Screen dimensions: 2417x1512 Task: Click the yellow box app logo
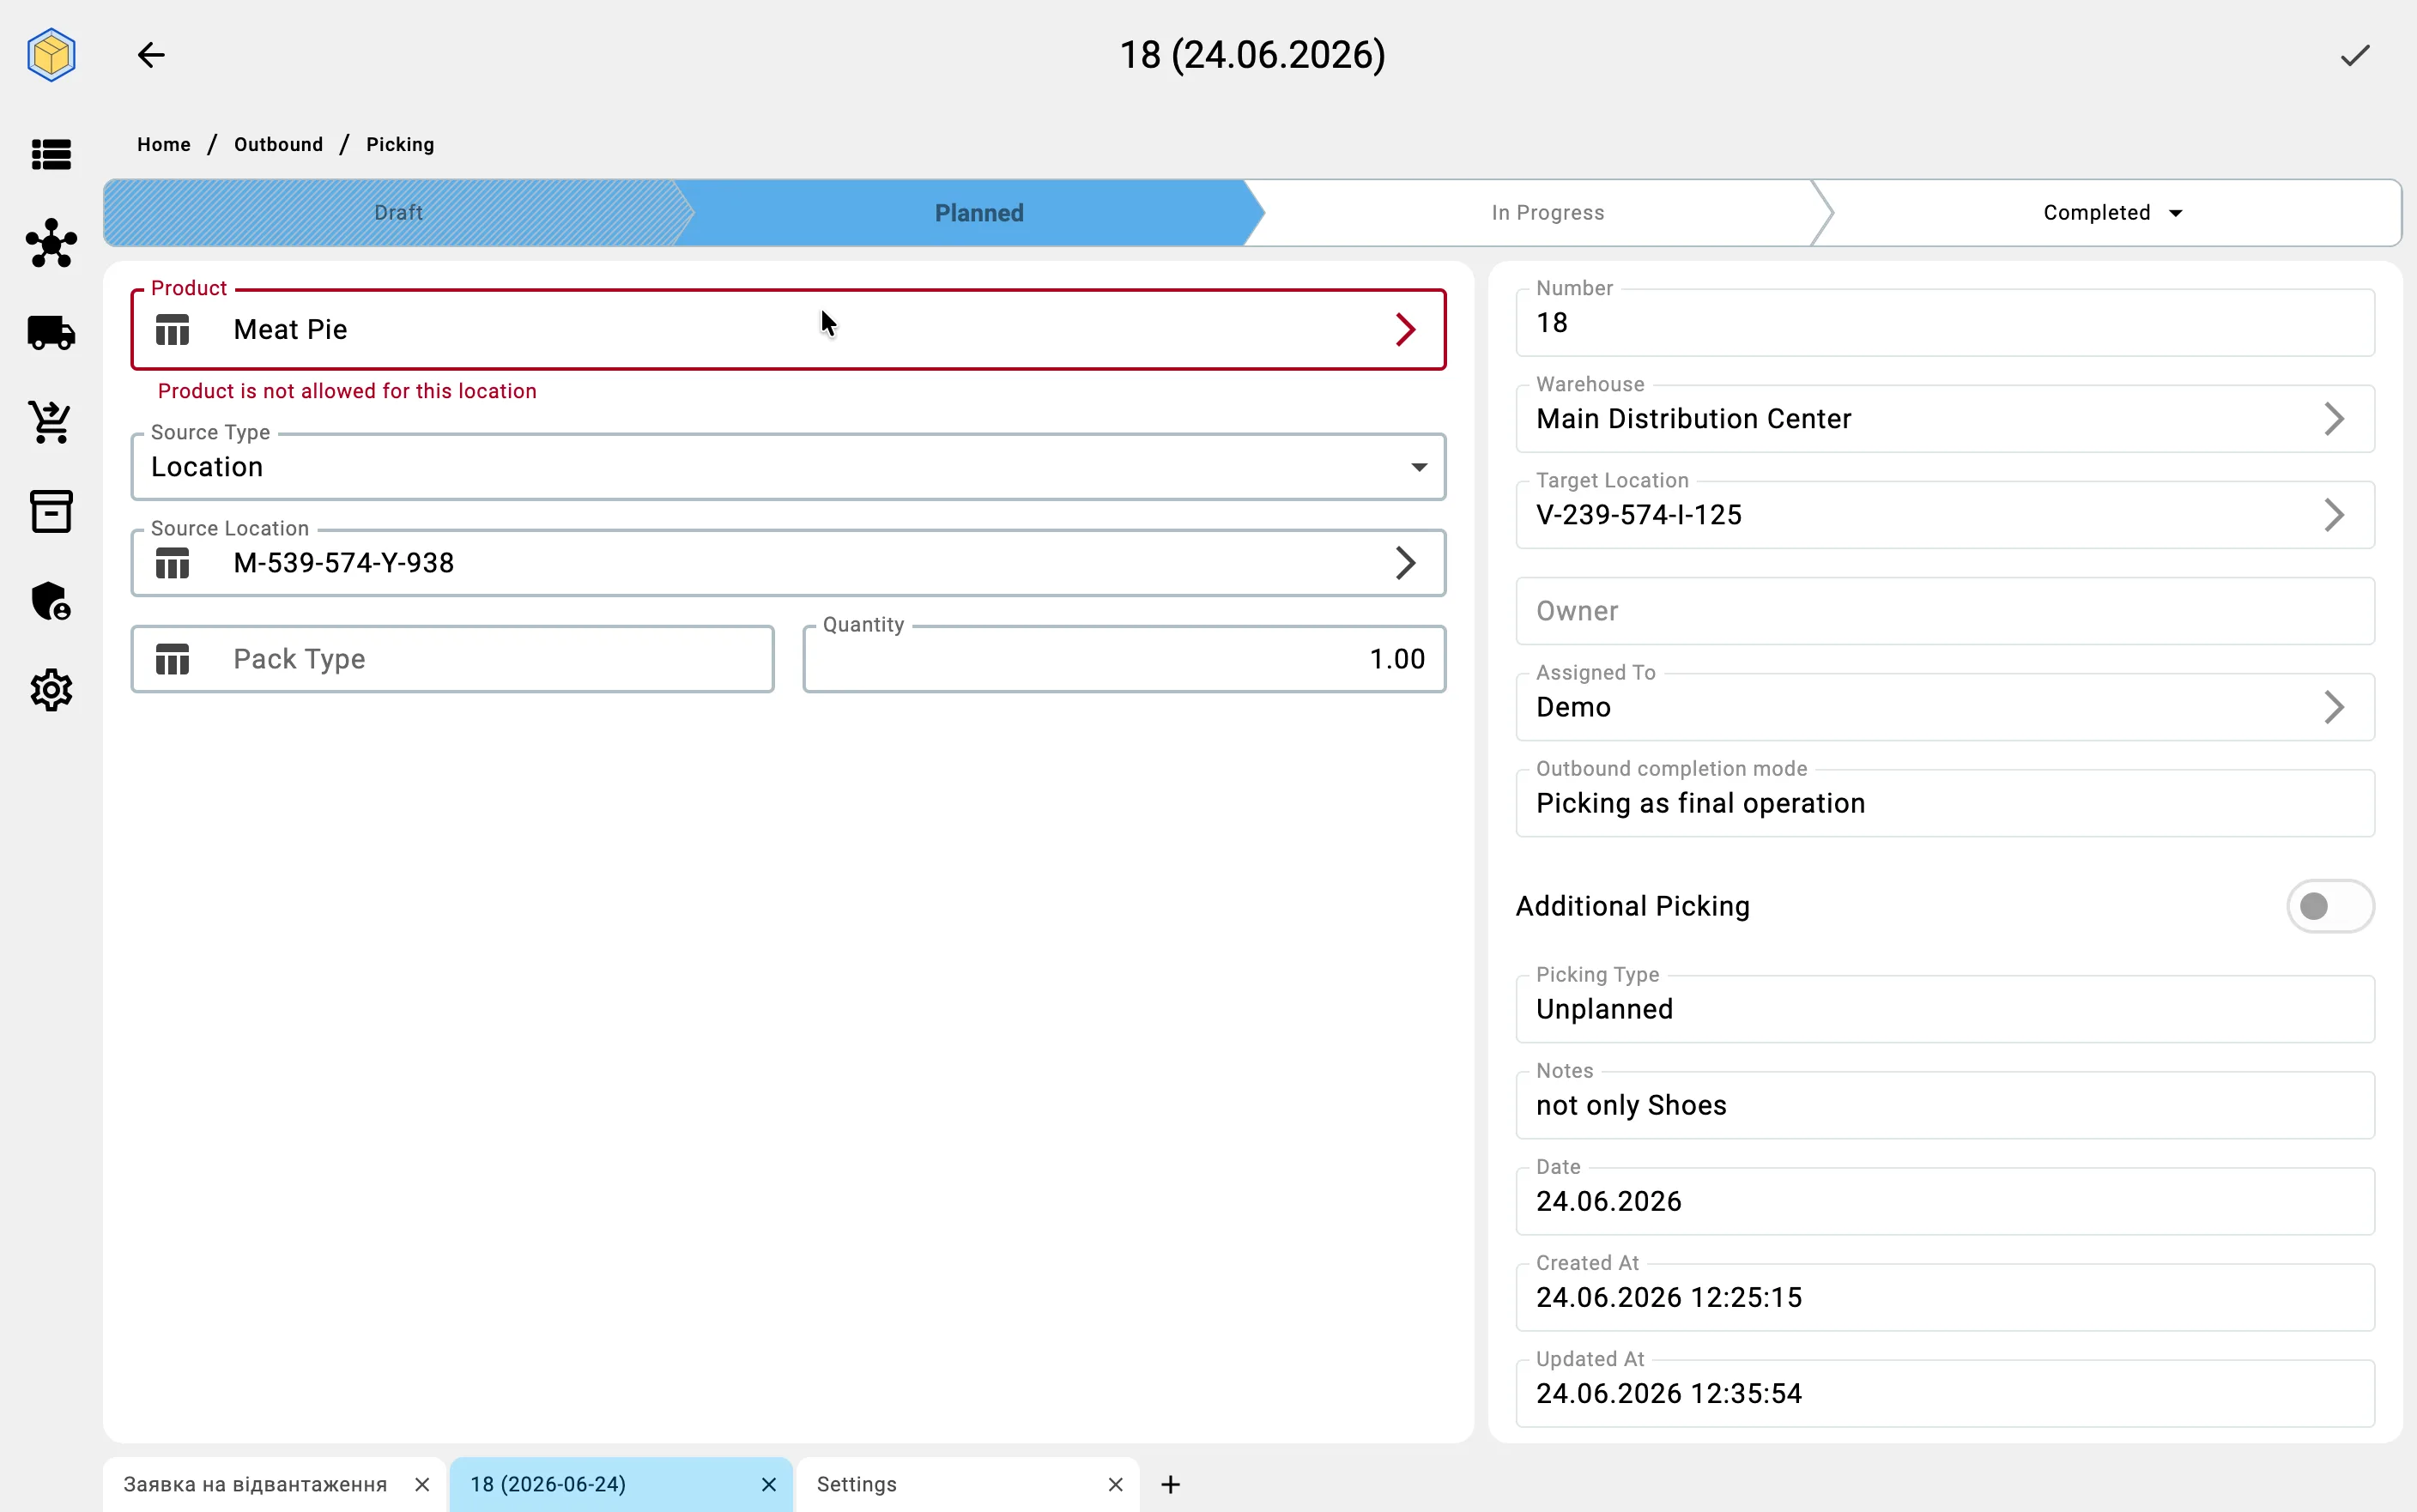coord(51,55)
